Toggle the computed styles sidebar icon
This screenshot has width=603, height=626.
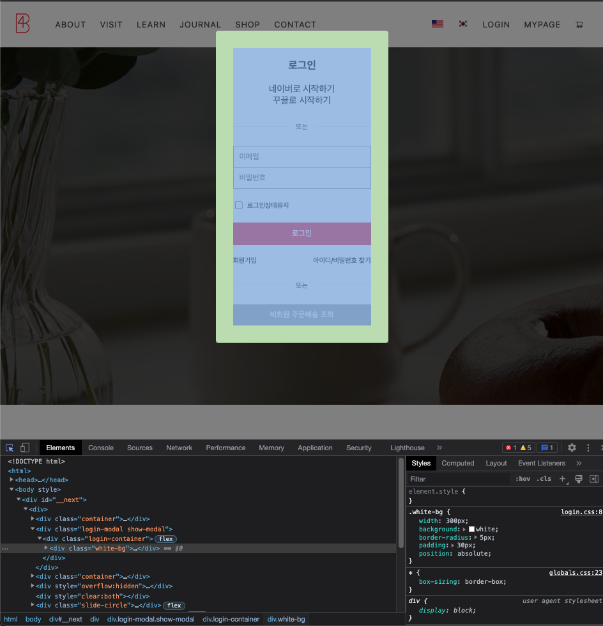(x=594, y=479)
